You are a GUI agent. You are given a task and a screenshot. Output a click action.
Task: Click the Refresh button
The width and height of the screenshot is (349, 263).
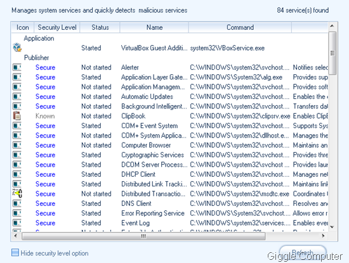tap(303, 253)
